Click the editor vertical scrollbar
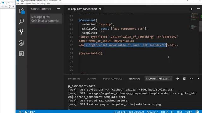The width and height of the screenshot is (202, 113). (200, 26)
